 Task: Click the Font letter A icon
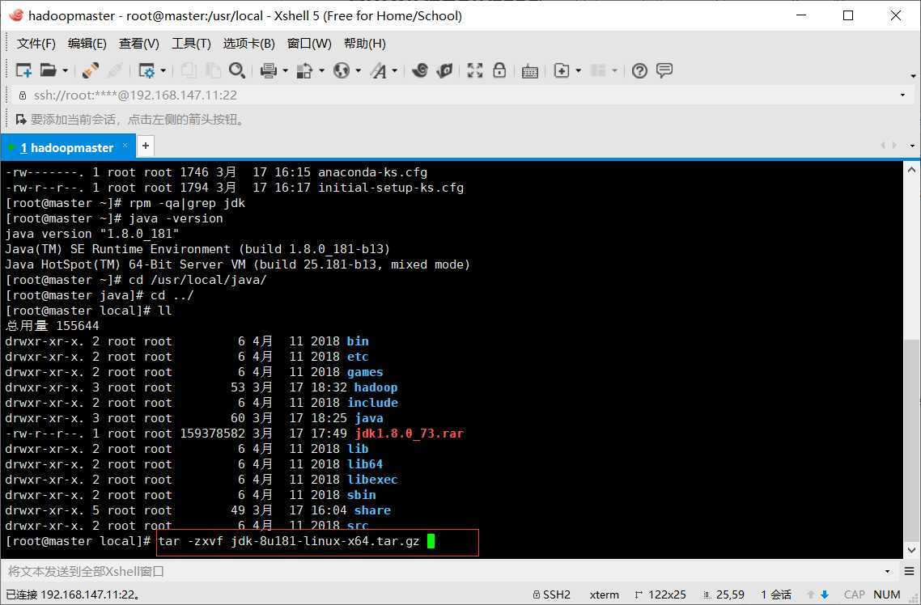tap(379, 70)
